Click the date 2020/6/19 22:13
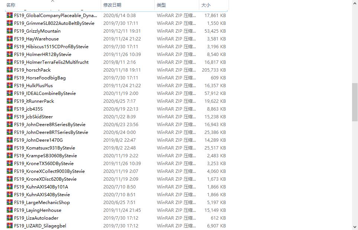 pyautogui.click(x=121, y=109)
